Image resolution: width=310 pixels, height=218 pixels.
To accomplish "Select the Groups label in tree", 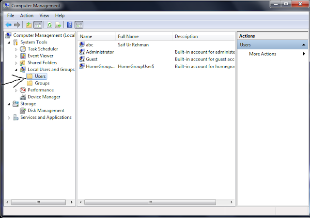I will tap(42, 83).
